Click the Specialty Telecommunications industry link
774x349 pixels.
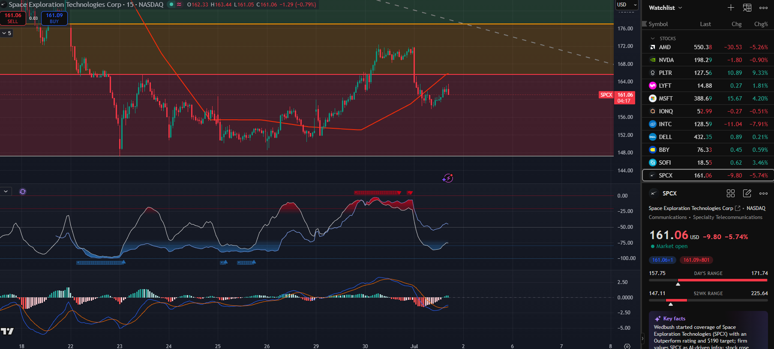[727, 217]
